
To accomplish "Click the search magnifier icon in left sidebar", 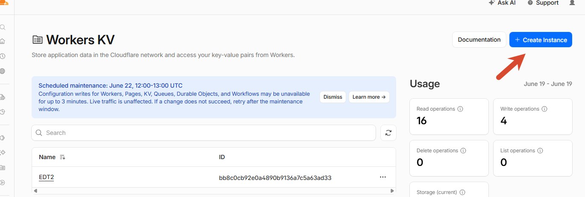I will click(3, 27).
